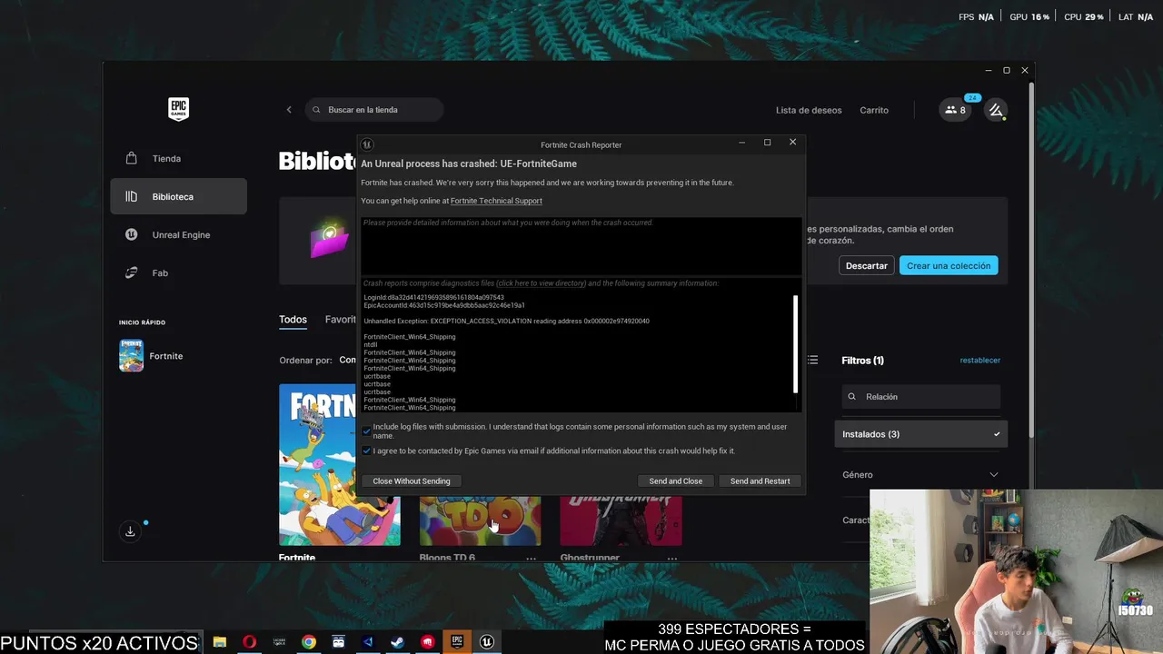Click here to view directory link

pos(542,283)
